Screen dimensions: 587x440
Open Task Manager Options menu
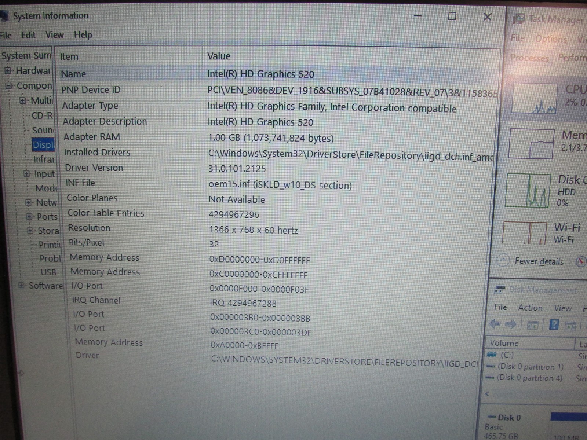click(x=551, y=39)
